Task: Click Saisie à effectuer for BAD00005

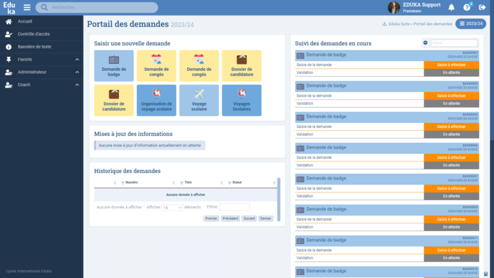Action: click(x=451, y=127)
